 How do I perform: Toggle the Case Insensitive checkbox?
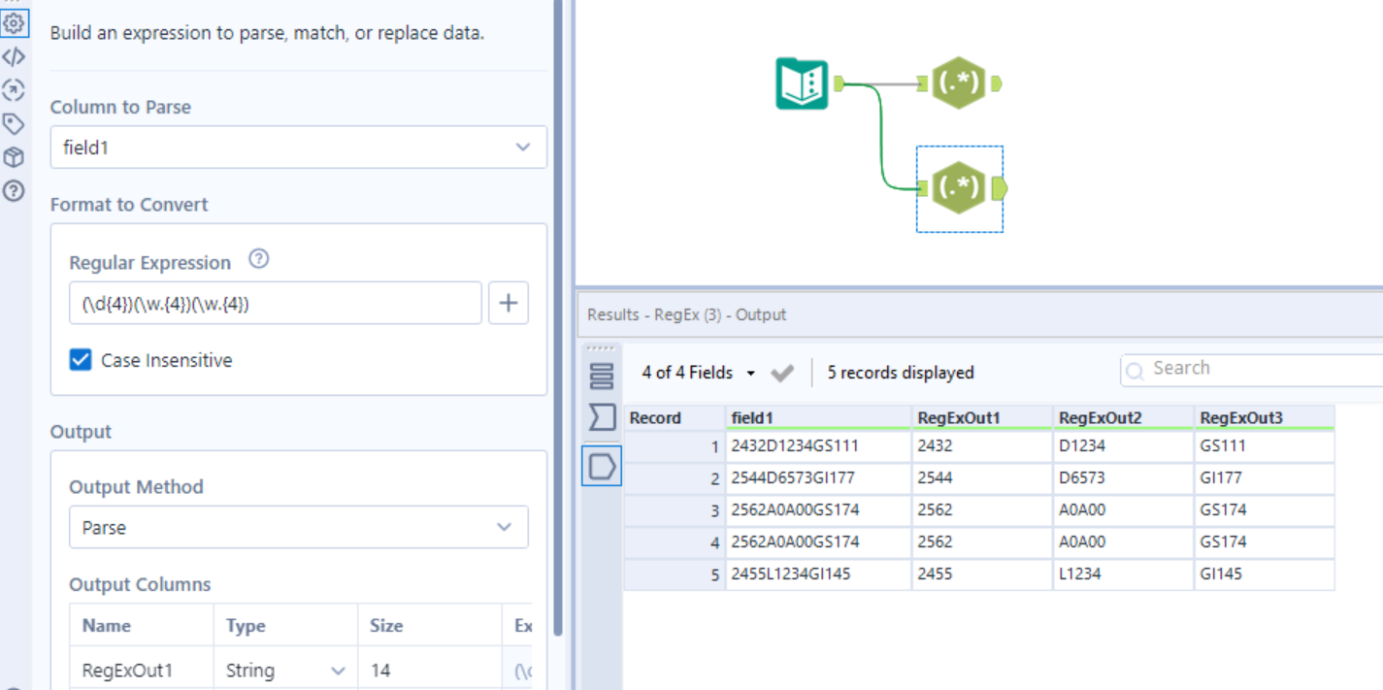(81, 360)
